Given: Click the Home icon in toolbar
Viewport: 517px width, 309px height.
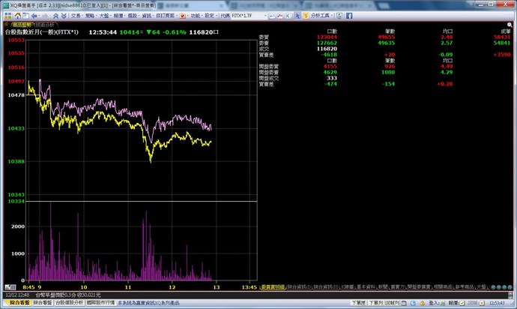Looking at the screenshot, I should point(17,16).
